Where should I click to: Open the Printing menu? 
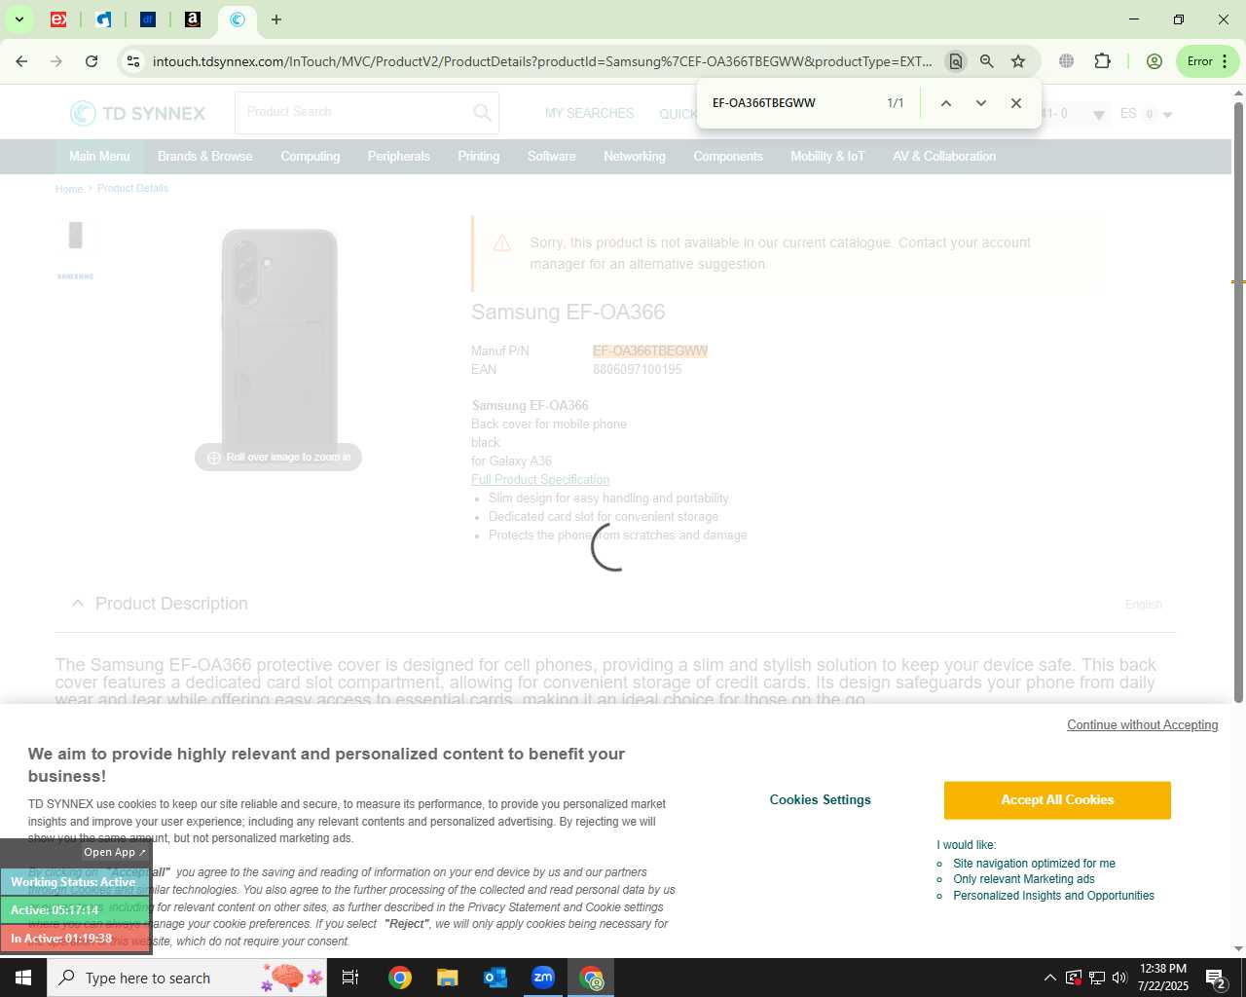click(x=479, y=157)
